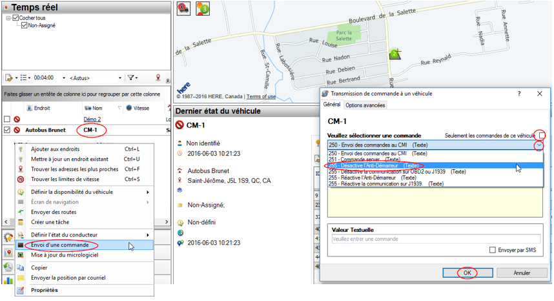554x301 pixels.
Task: Switch to Options avancées tab
Action: click(x=365, y=105)
